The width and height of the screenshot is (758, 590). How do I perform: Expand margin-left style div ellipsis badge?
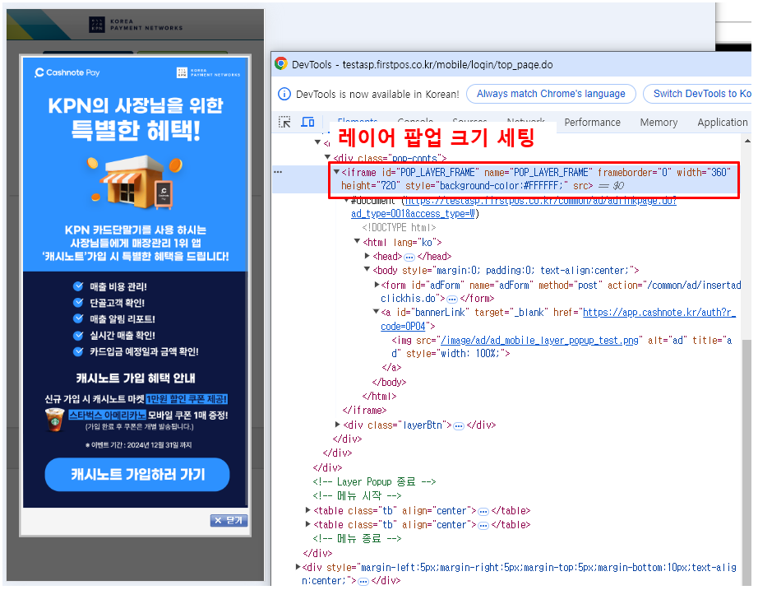[x=363, y=581]
